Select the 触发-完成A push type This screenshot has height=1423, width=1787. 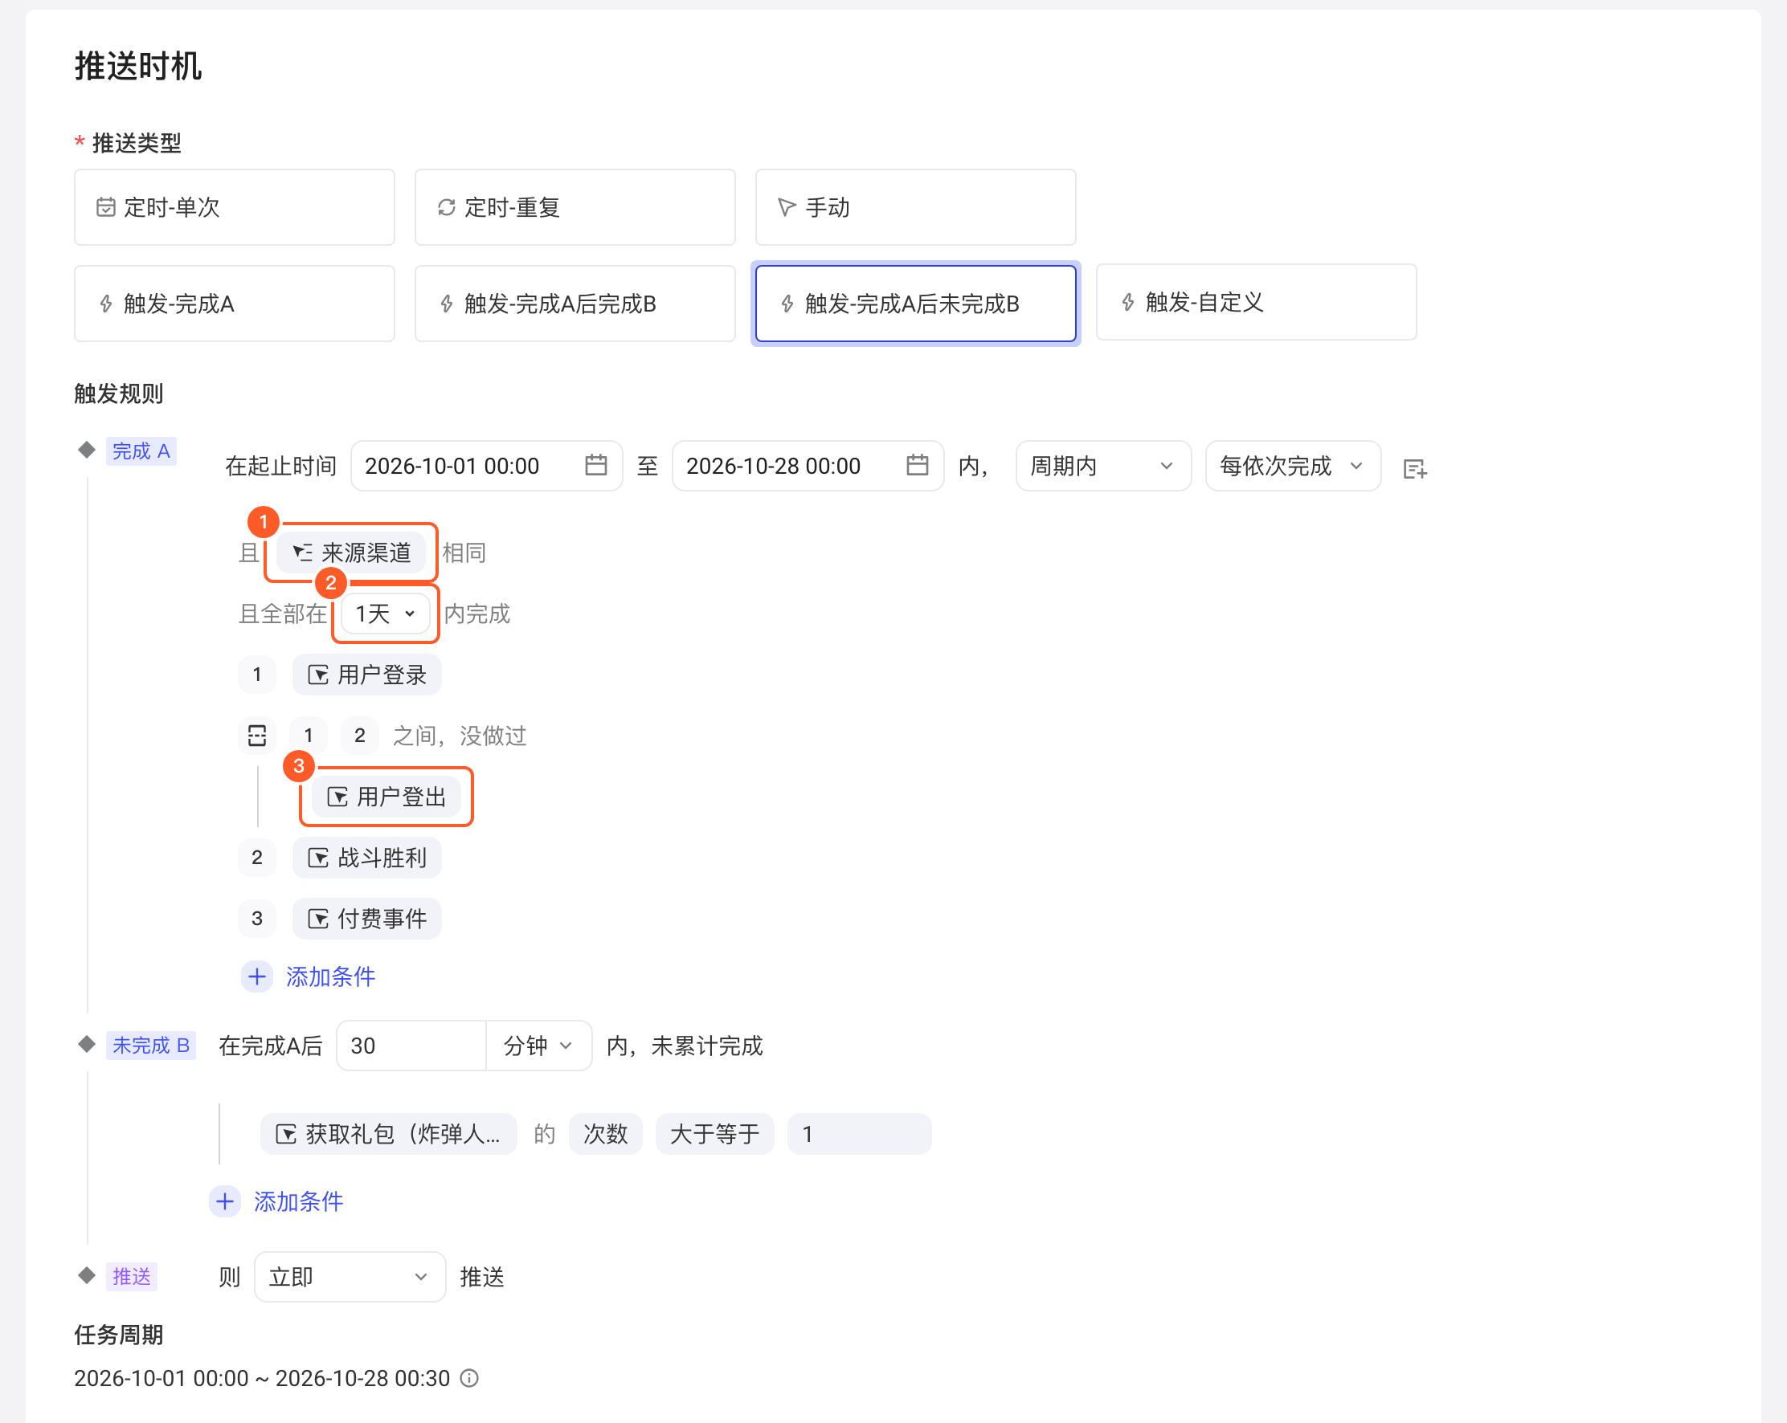coord(234,304)
